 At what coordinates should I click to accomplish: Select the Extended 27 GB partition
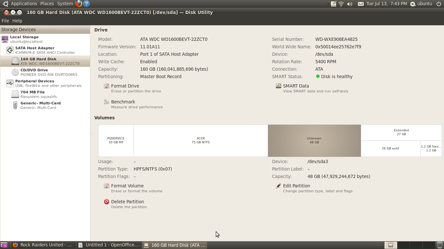coord(401,132)
